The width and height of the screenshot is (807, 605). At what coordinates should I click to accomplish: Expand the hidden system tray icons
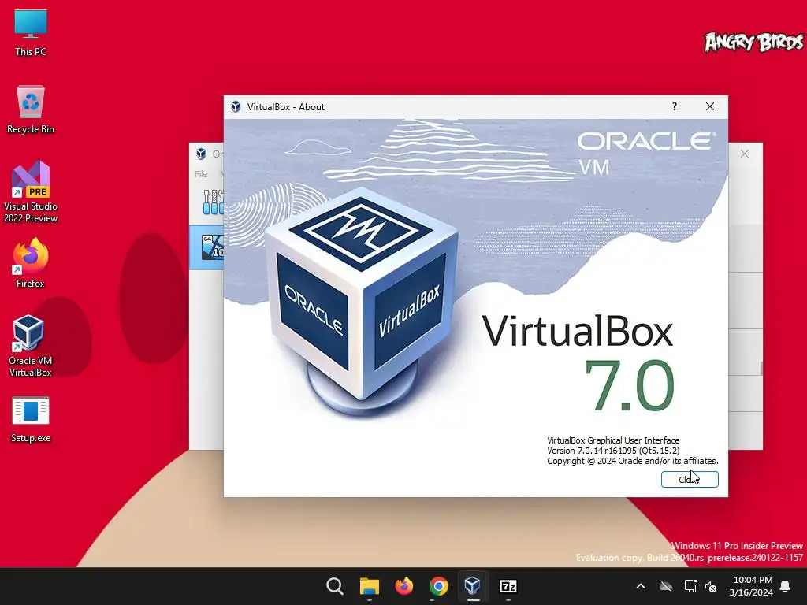(x=641, y=586)
